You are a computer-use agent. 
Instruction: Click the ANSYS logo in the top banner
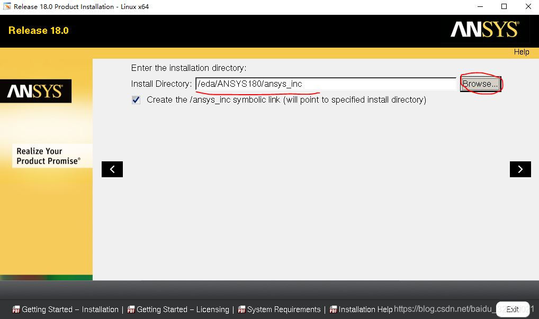(x=484, y=30)
